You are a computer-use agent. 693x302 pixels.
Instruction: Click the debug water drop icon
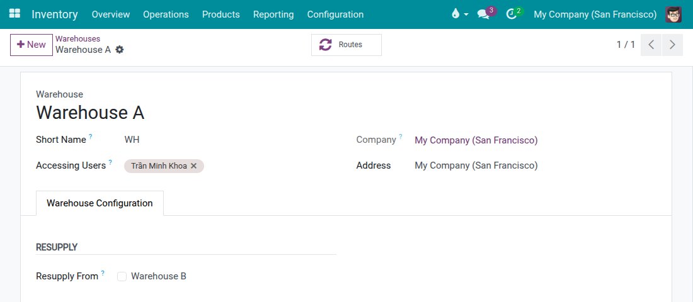click(x=455, y=14)
